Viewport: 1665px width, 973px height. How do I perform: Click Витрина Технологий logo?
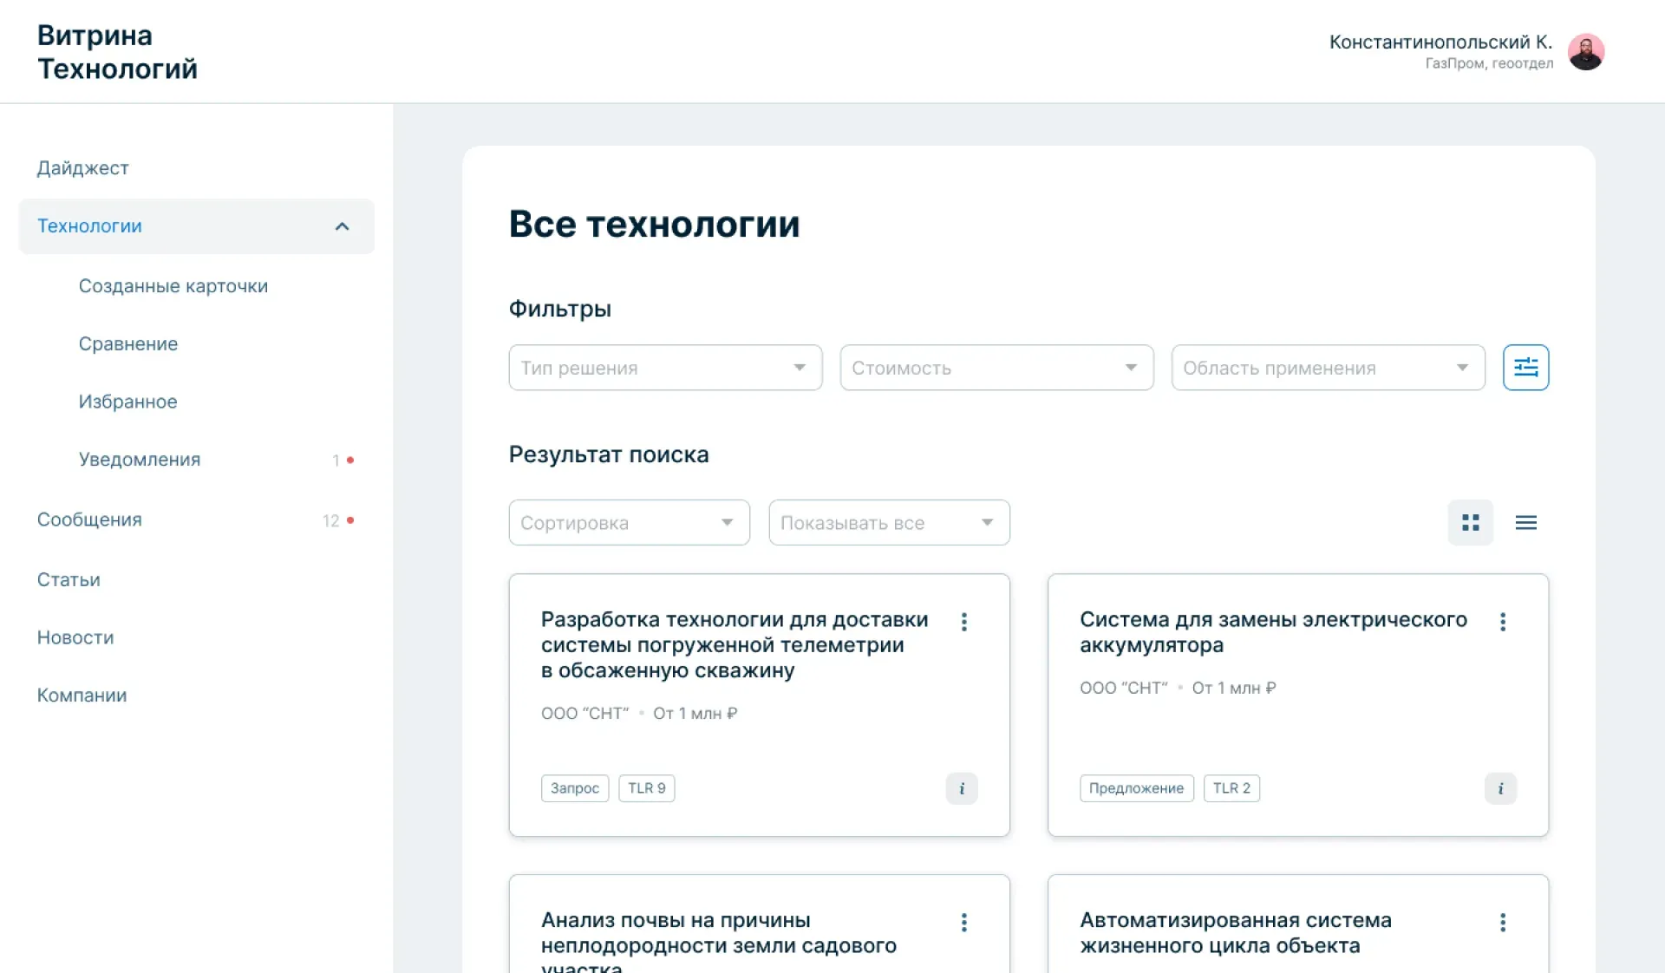tap(117, 52)
